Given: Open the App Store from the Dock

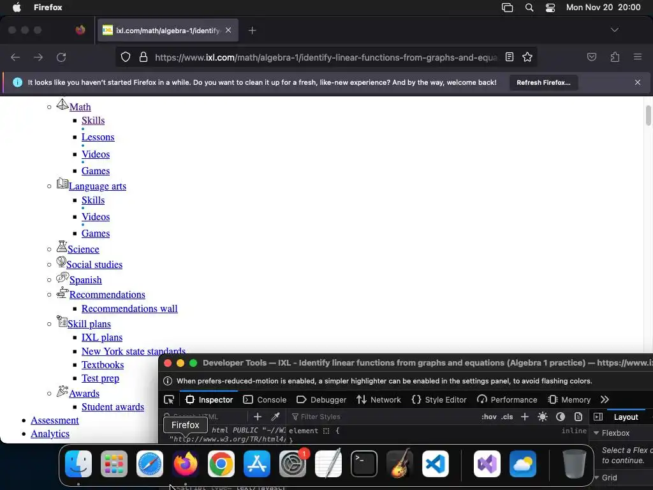Looking at the screenshot, I should pyautogui.click(x=257, y=464).
